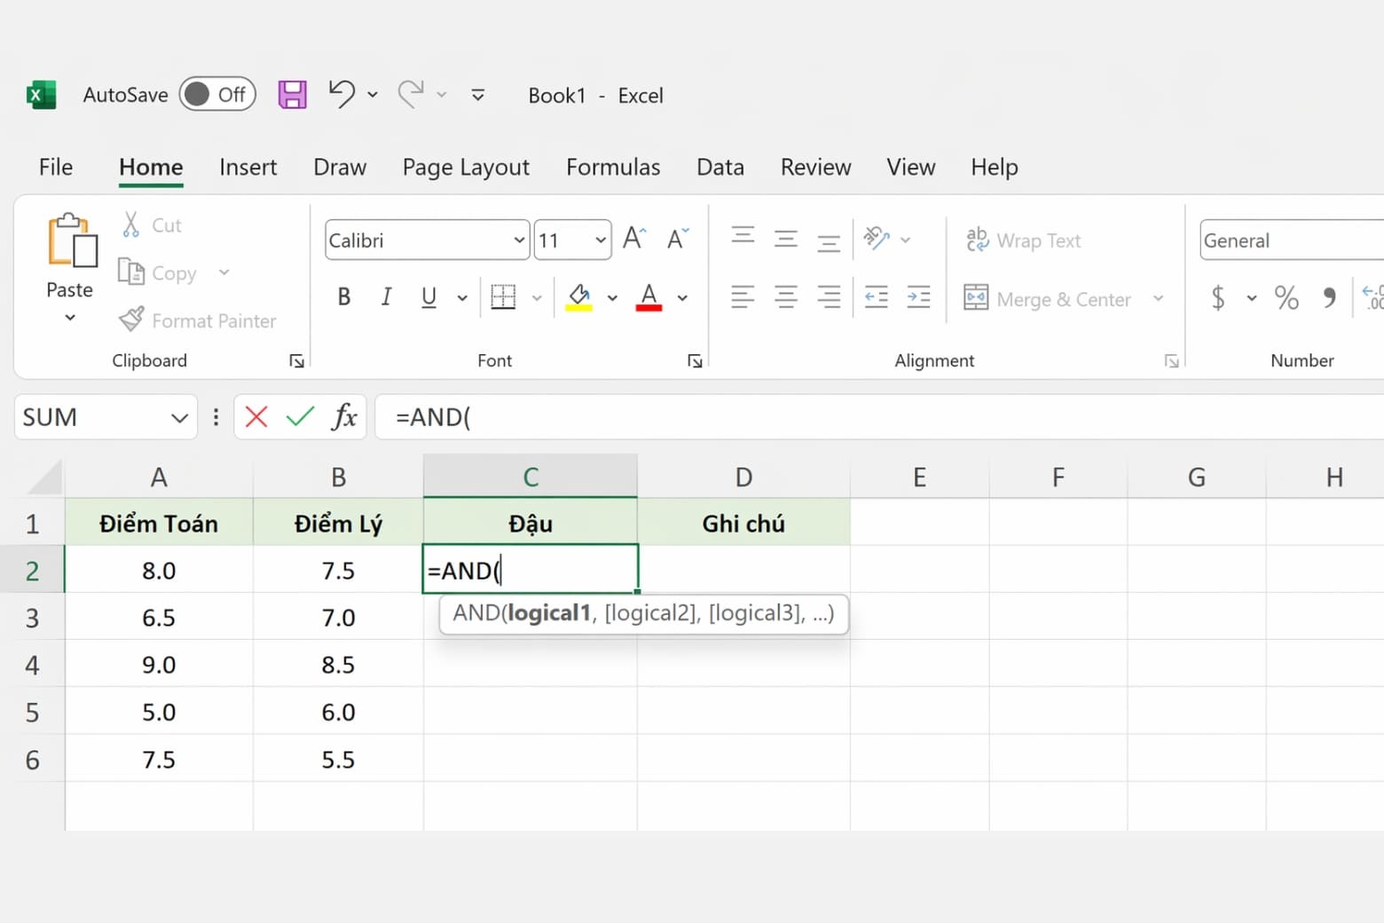Open the Font Color dropdown arrow

coord(682,298)
